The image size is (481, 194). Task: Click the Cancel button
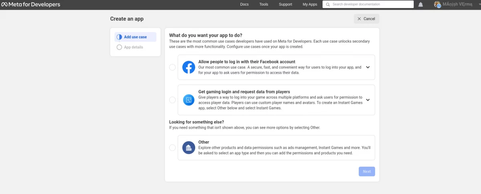coord(366,19)
